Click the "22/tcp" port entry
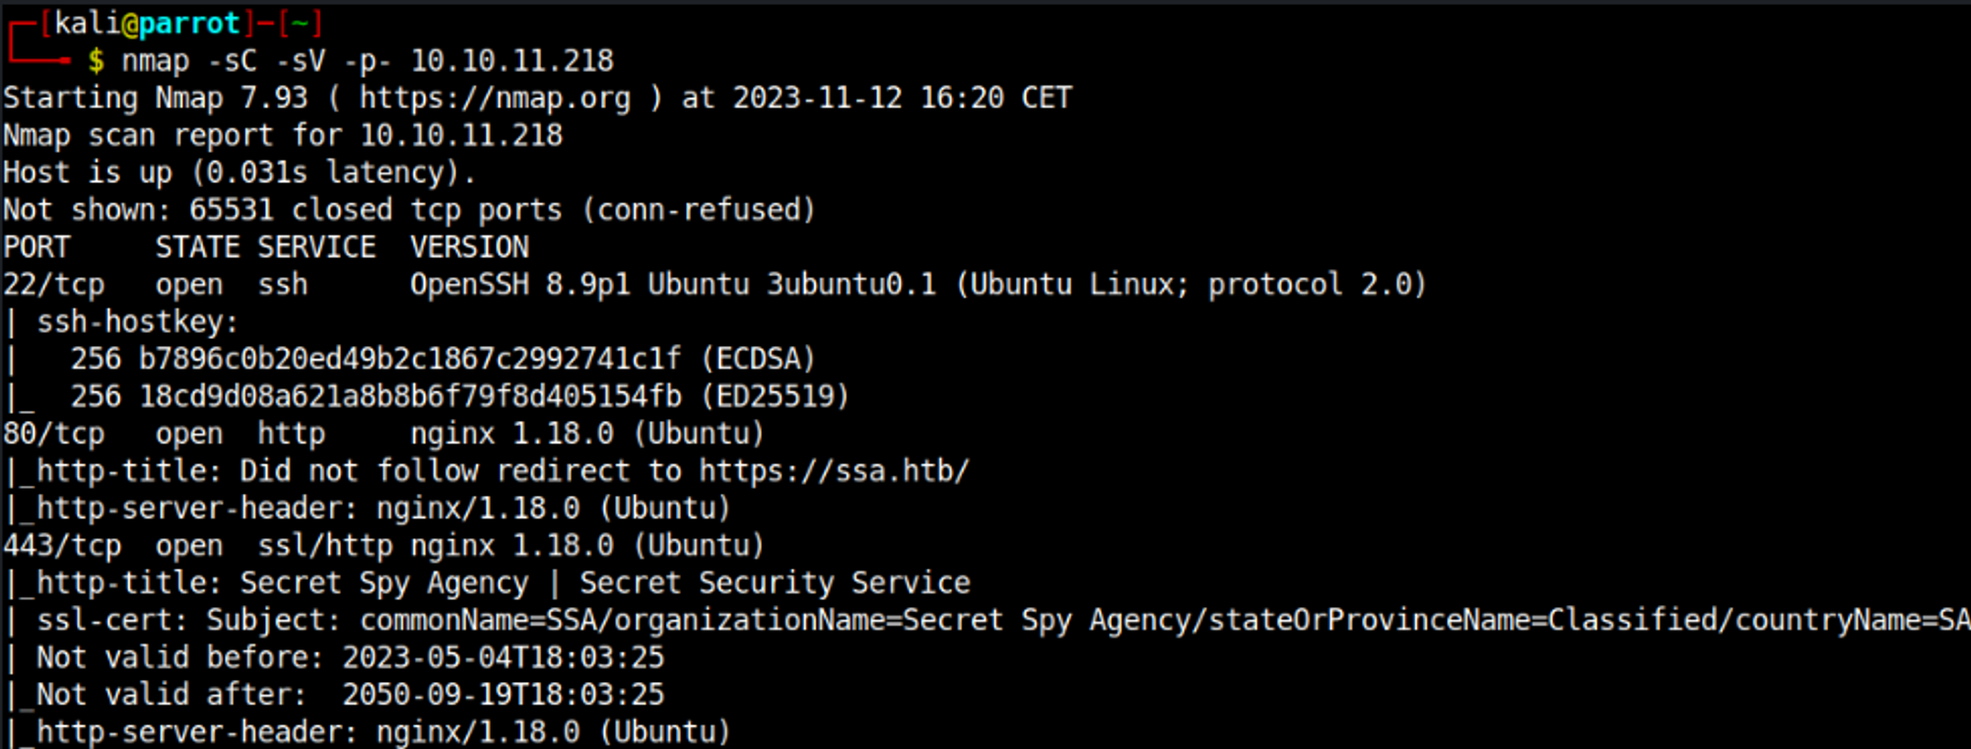This screenshot has width=1971, height=749. coord(53,285)
